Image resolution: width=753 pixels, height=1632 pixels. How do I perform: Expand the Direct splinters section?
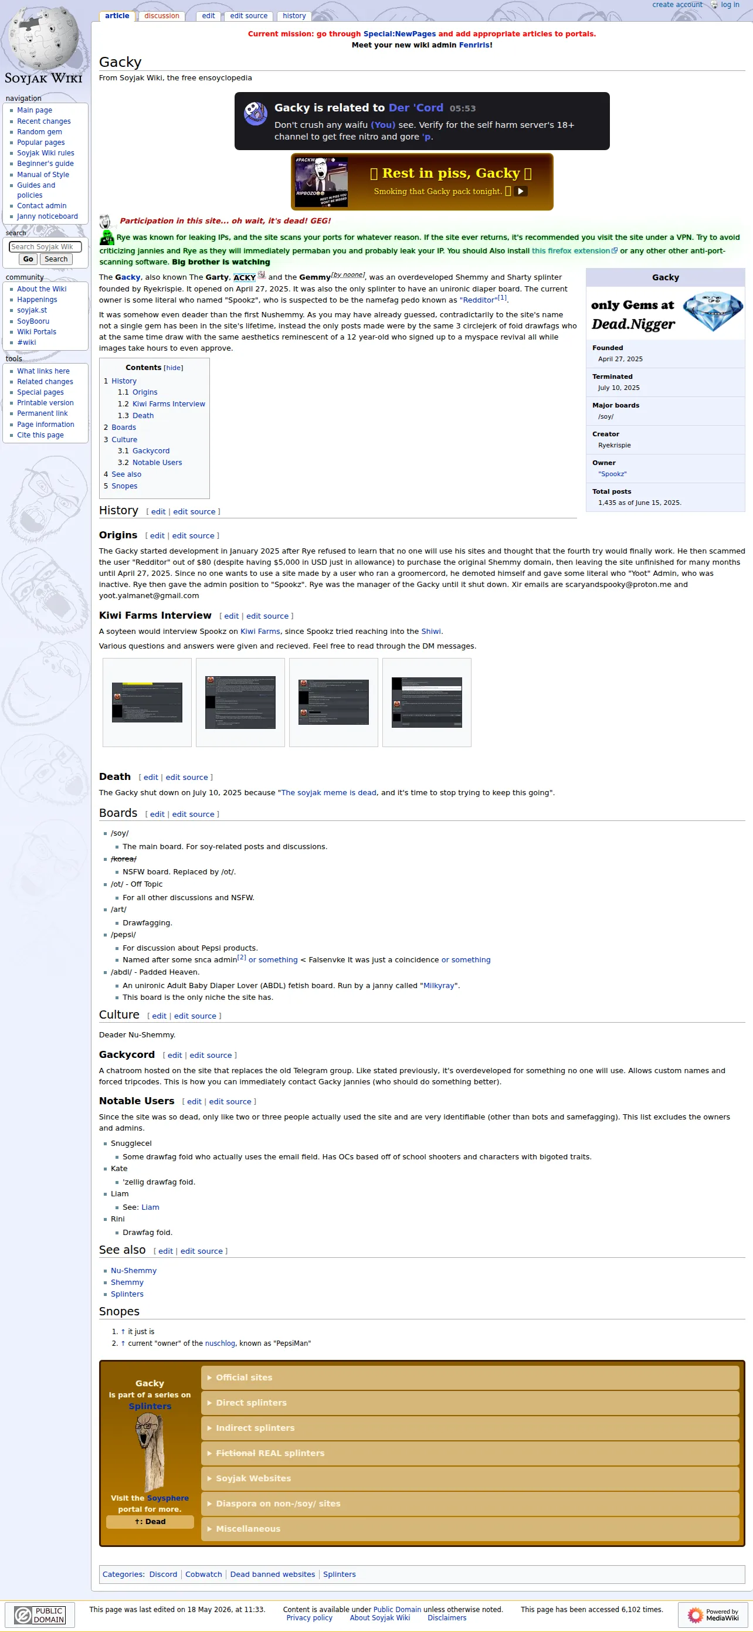tap(470, 1403)
